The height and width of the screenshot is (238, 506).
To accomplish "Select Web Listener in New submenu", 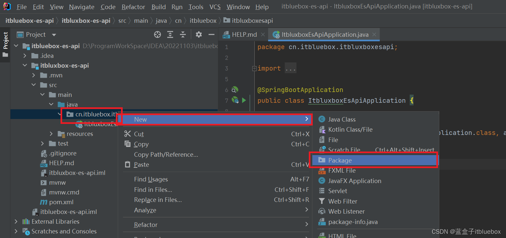I will 376,211.
